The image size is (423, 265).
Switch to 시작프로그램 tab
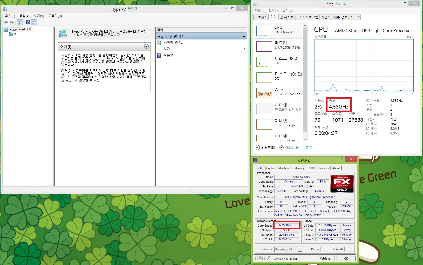(x=309, y=17)
